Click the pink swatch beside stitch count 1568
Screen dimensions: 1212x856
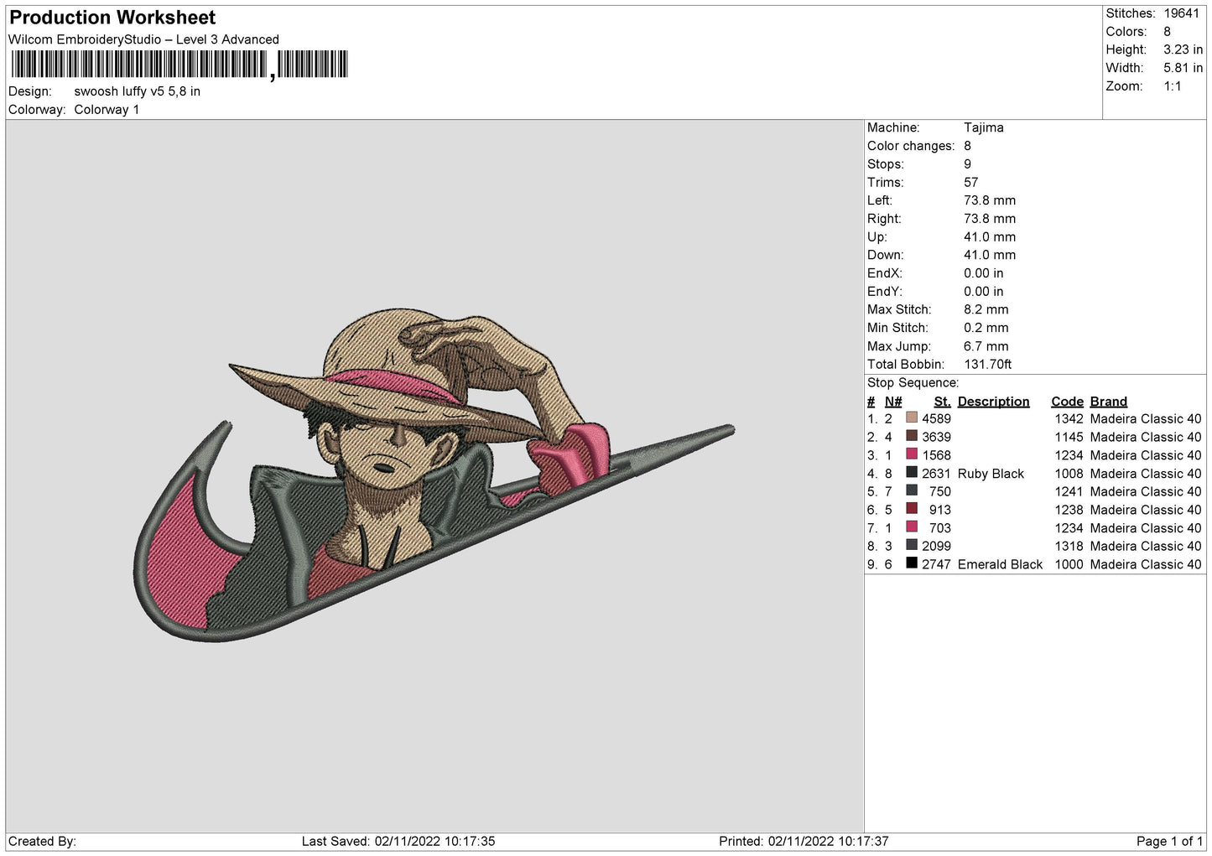click(x=912, y=454)
